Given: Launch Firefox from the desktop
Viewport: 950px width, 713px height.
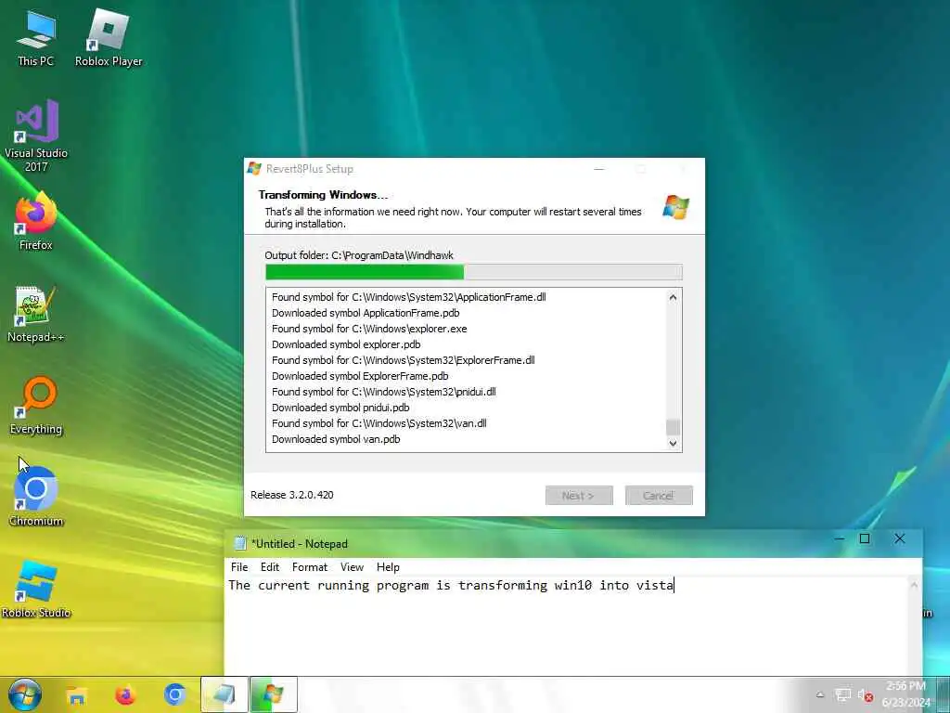Looking at the screenshot, I should point(36,221).
